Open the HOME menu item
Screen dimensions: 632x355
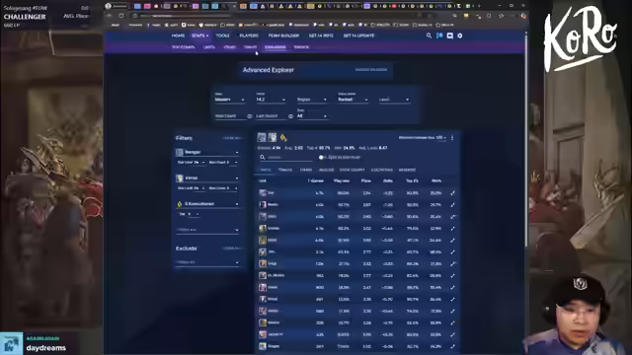point(178,35)
